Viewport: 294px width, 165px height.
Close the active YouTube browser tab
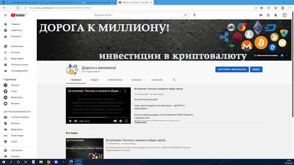click(151, 2)
